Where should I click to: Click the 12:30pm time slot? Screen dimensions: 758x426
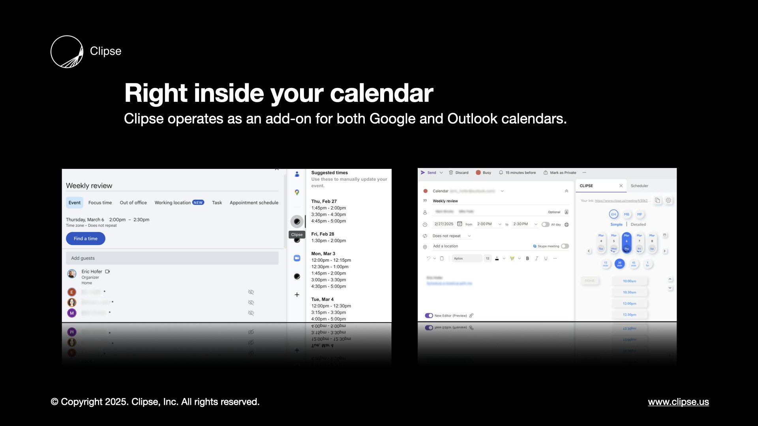629,315
